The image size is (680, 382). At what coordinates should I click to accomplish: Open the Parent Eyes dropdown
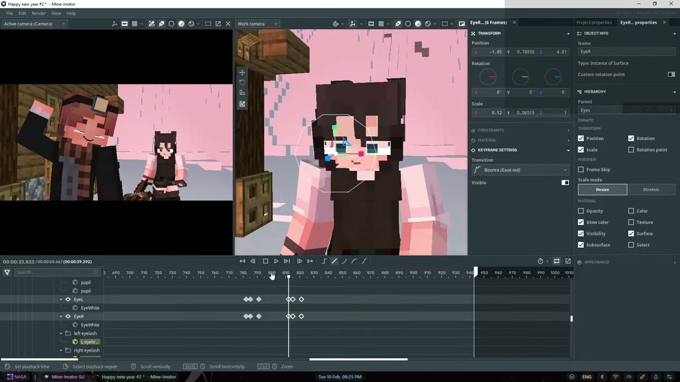pos(627,110)
